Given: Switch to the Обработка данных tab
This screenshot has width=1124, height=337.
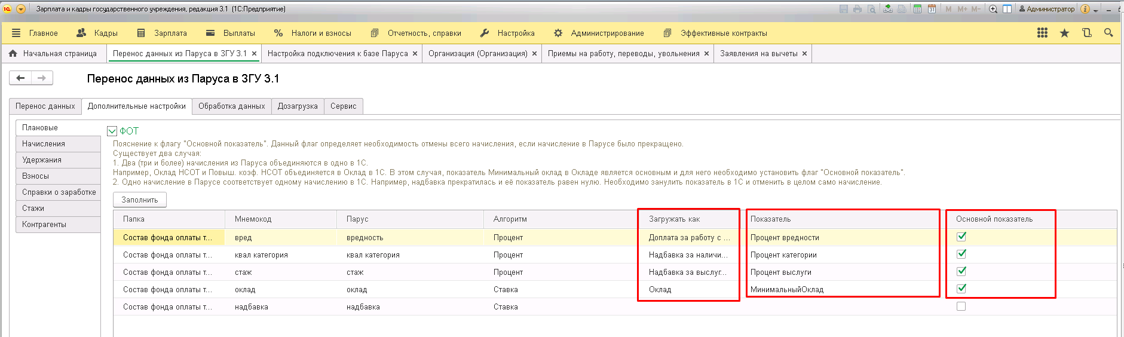Looking at the screenshot, I should pos(231,106).
